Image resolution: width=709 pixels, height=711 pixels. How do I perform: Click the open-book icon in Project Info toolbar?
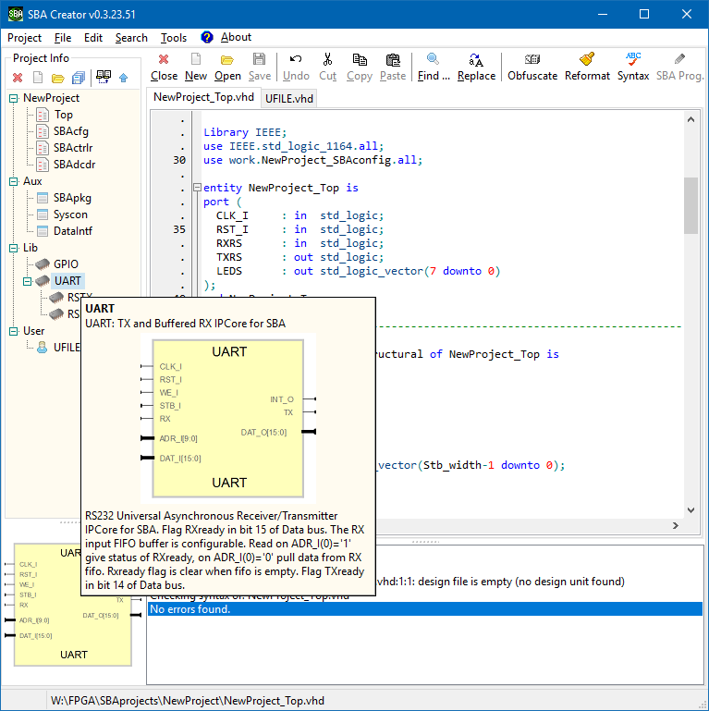click(x=103, y=78)
